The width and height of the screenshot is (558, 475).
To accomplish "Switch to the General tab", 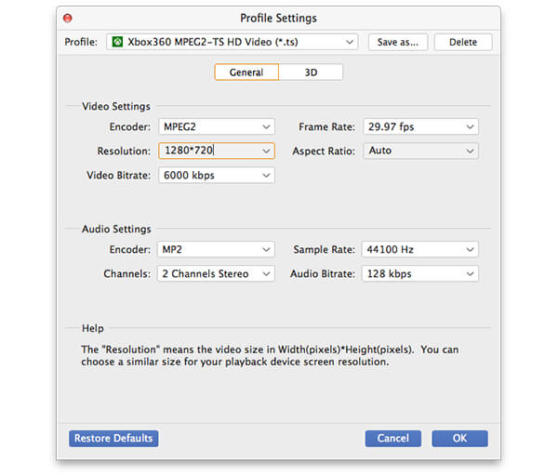I will click(x=246, y=72).
